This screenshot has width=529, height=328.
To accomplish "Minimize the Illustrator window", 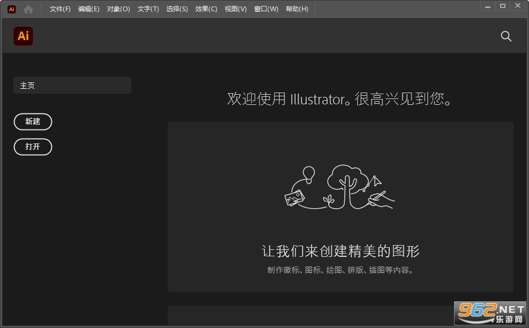I will (x=487, y=6).
